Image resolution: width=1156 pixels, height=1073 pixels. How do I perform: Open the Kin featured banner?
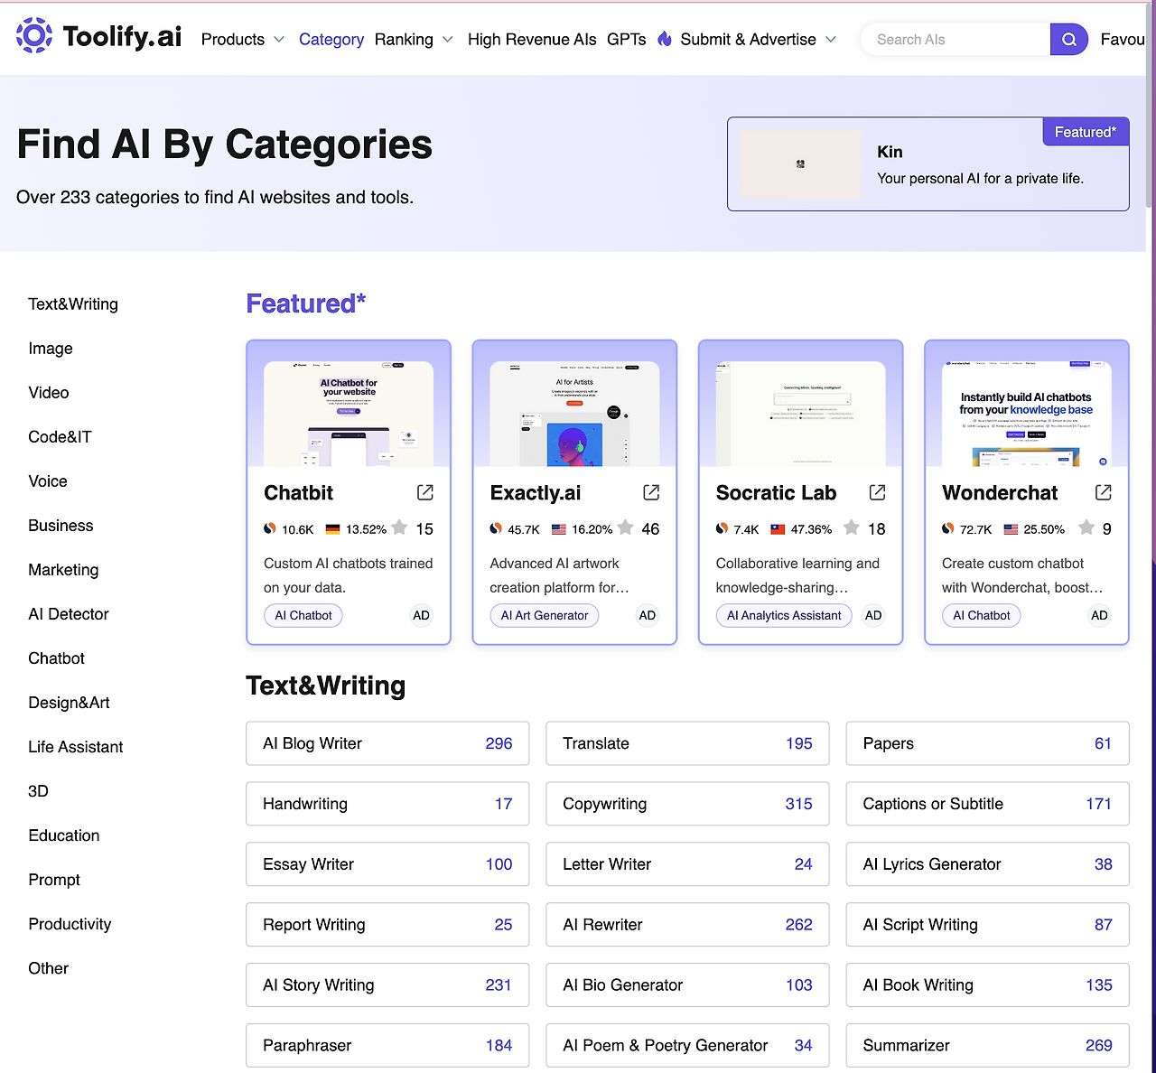[928, 163]
